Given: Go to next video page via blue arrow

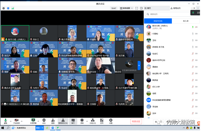Looking at the screenshot, I should (139, 65).
